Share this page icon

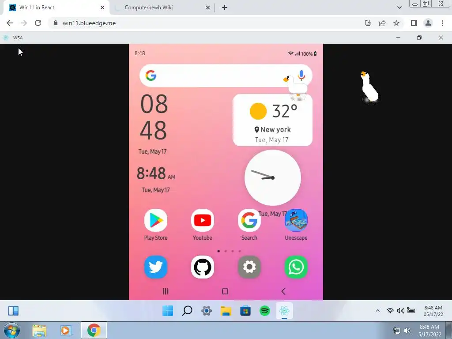[382, 23]
